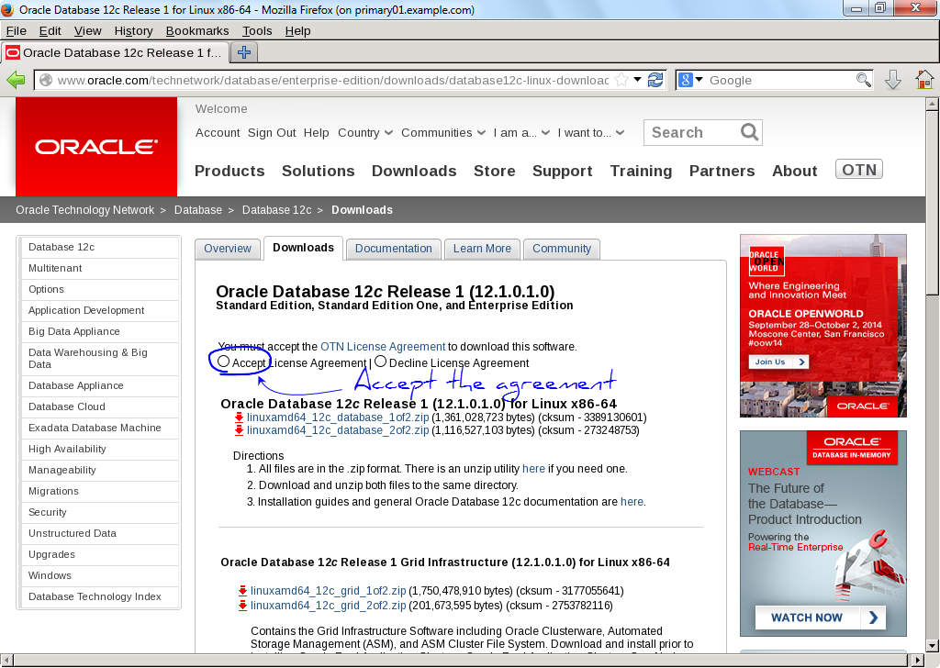Open the Help menu
940x668 pixels.
coord(297,30)
